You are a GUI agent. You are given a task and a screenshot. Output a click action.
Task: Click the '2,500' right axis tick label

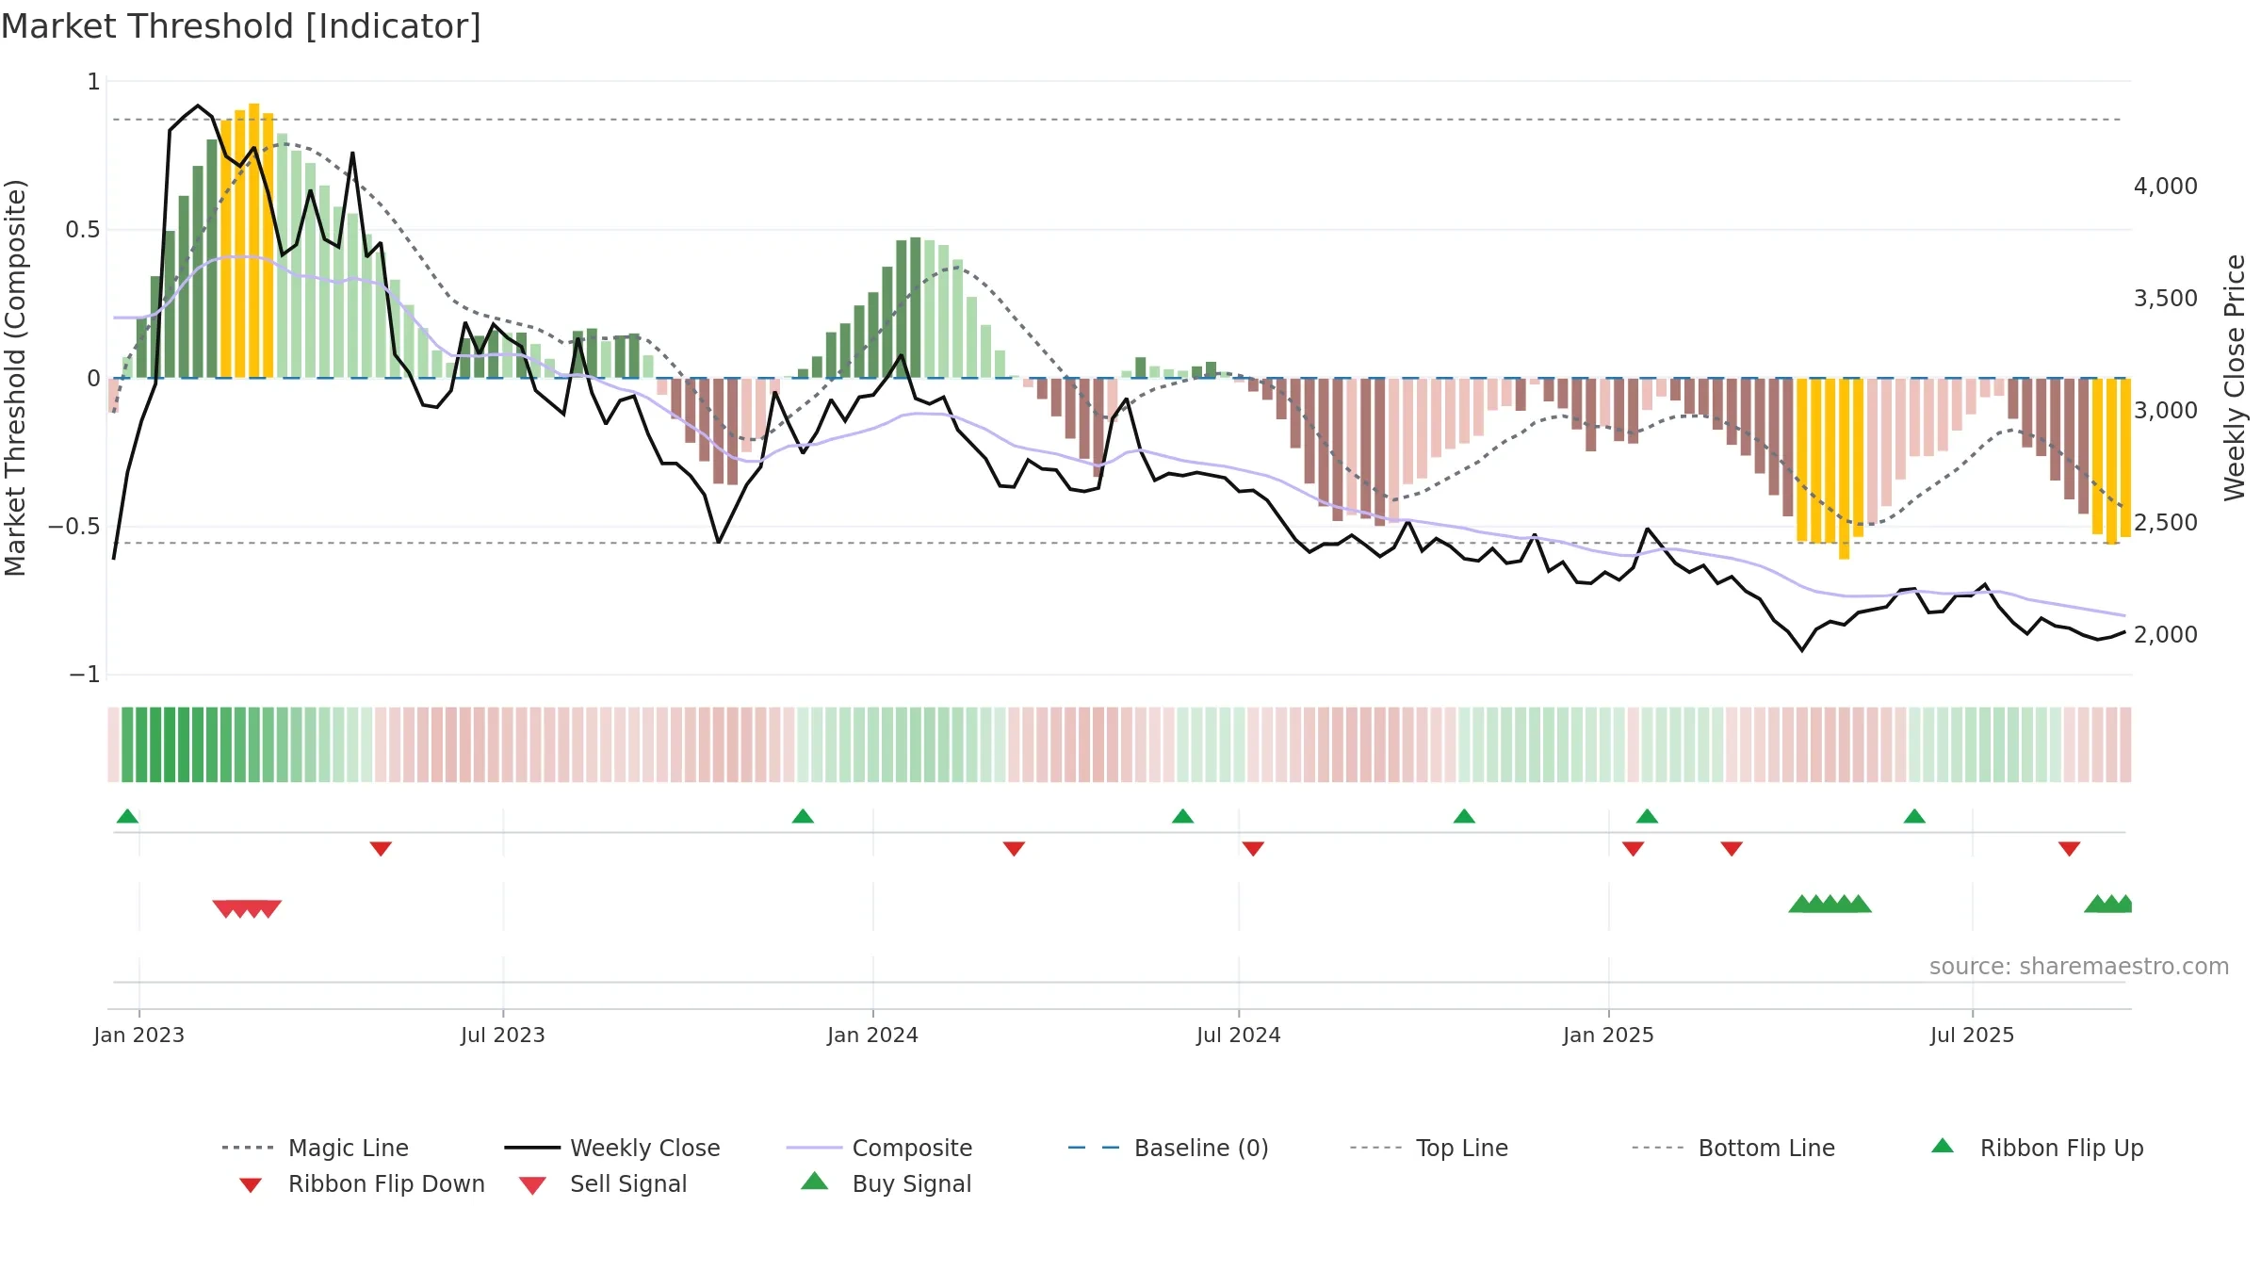pyautogui.click(x=2166, y=523)
